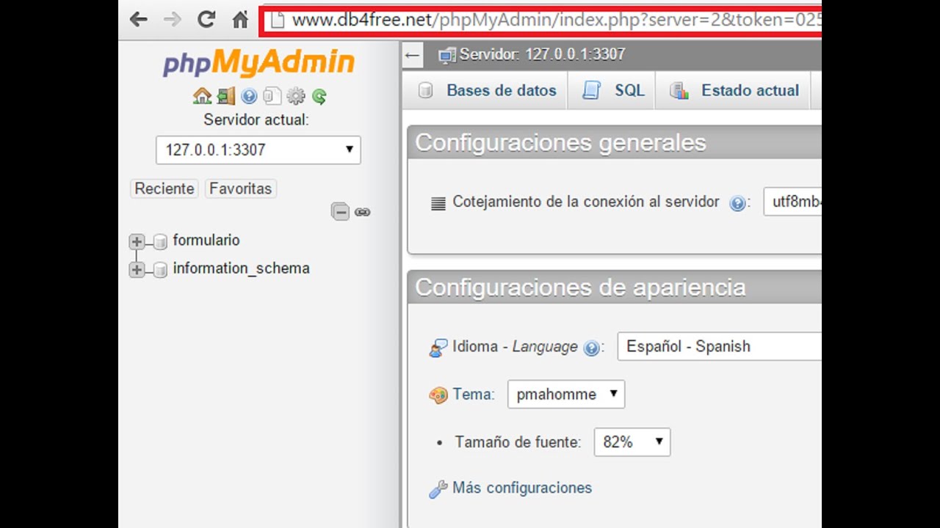Unlink from main panel chain icon
This screenshot has width=940, height=528.
pos(362,212)
